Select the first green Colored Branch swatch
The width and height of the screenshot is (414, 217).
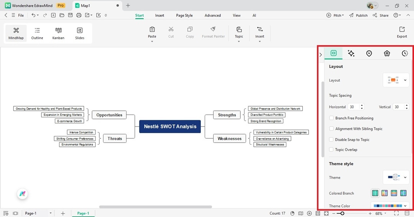pyautogui.click(x=375, y=193)
